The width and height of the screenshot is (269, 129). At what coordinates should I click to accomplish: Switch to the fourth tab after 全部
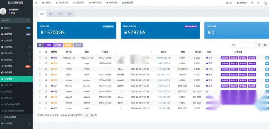tap(70, 14)
